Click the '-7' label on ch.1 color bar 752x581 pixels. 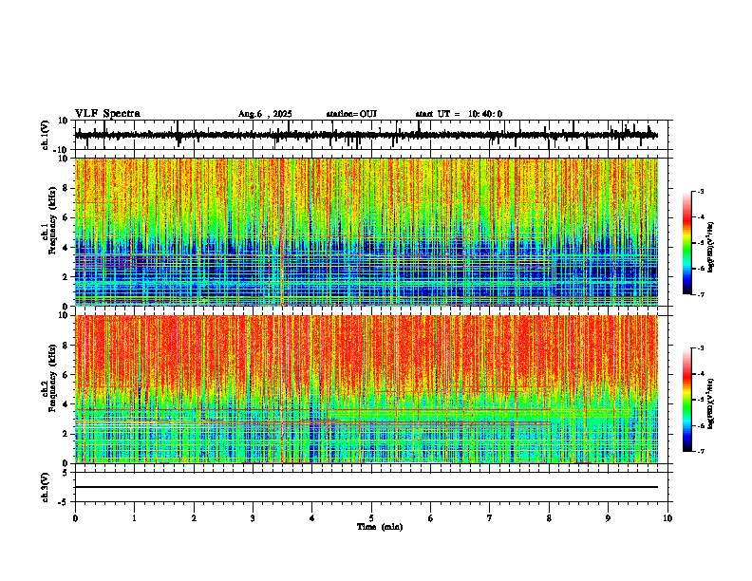(701, 295)
